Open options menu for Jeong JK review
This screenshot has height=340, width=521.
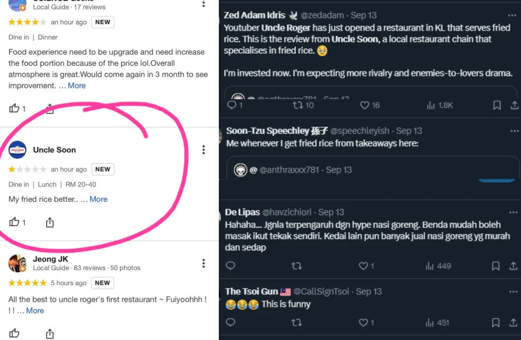[x=203, y=263]
